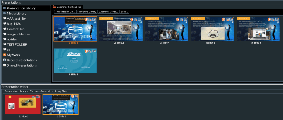Click Corporate Material in editor breadcrumb

pyautogui.click(x=40, y=91)
